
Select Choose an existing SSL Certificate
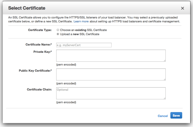(x=58, y=30)
